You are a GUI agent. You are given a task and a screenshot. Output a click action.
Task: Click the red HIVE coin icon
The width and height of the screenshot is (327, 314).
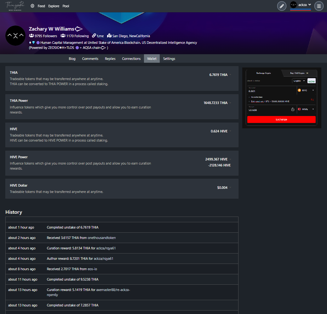[300, 109]
